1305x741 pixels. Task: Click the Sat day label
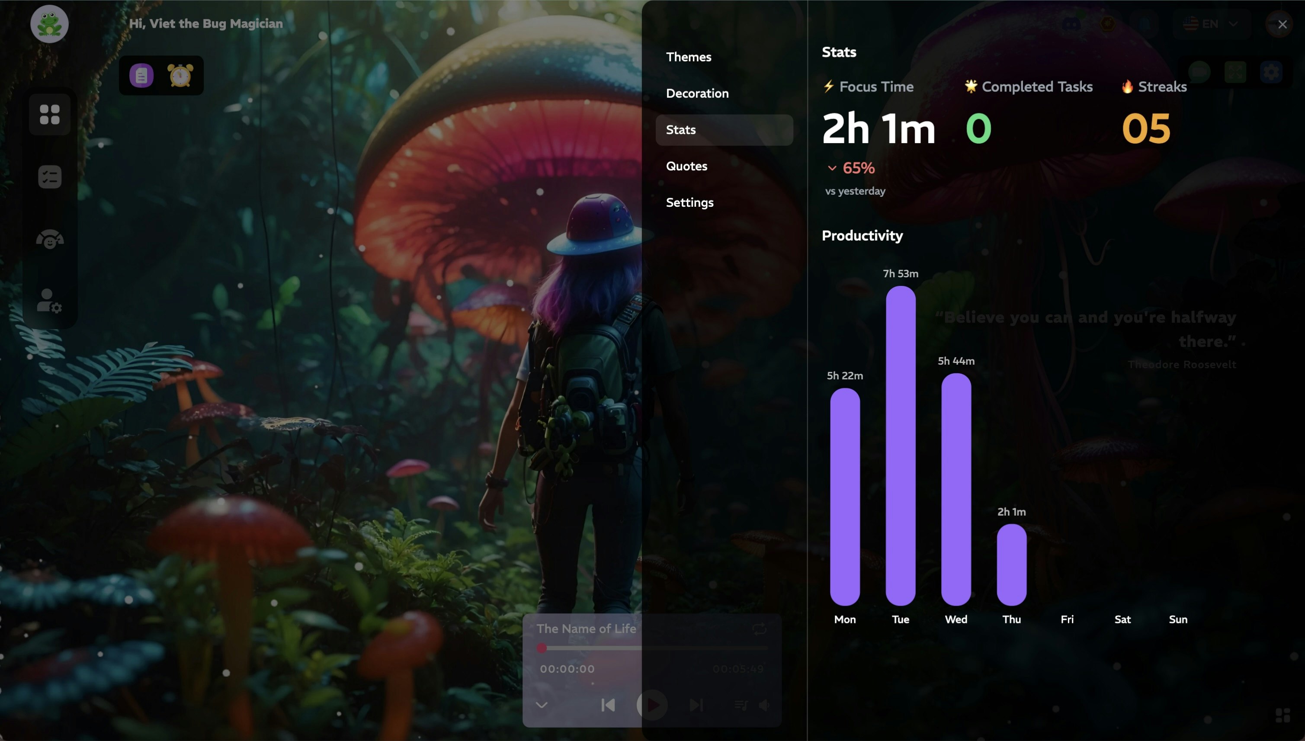click(1122, 619)
